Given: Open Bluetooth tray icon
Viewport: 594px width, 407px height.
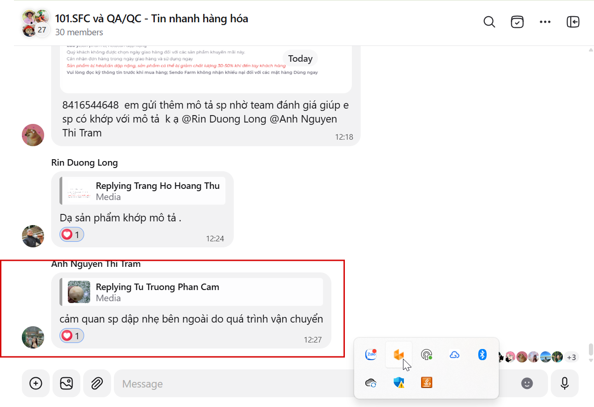Looking at the screenshot, I should pos(482,355).
